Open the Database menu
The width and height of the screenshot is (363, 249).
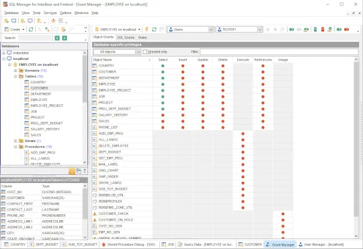[11, 13]
